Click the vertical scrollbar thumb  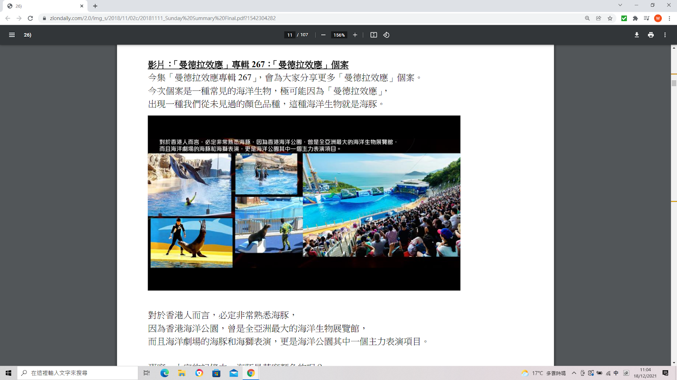(x=674, y=83)
